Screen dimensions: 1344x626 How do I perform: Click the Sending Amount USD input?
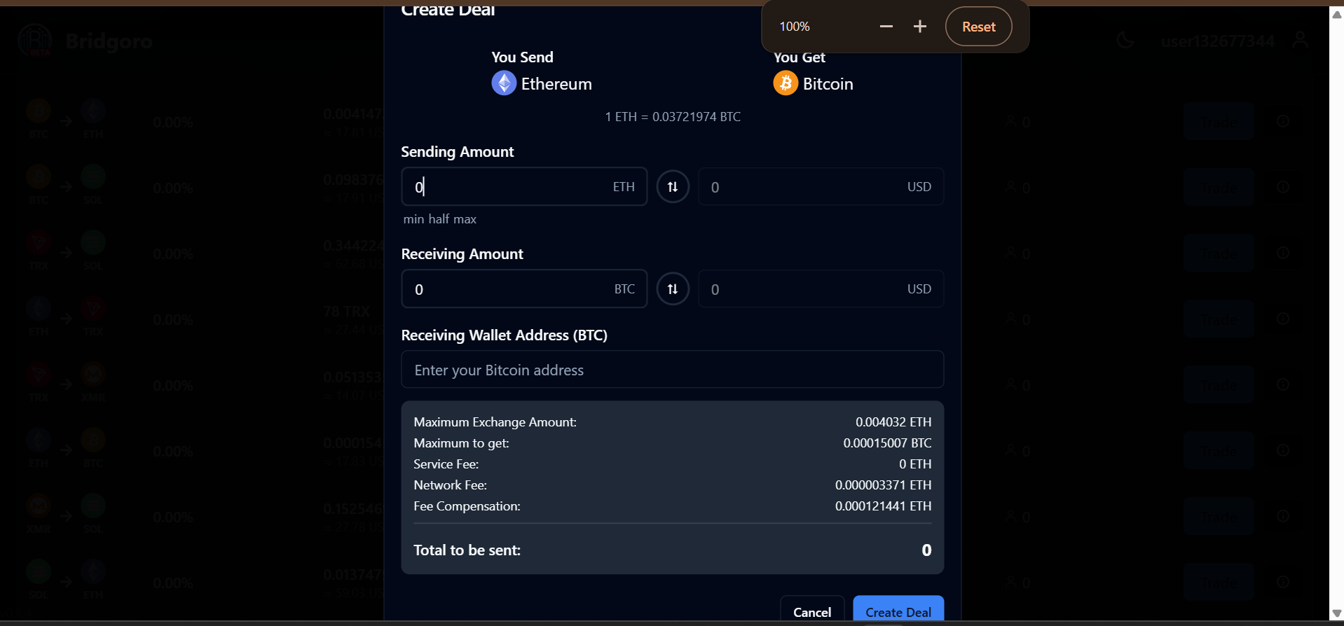[x=821, y=187]
